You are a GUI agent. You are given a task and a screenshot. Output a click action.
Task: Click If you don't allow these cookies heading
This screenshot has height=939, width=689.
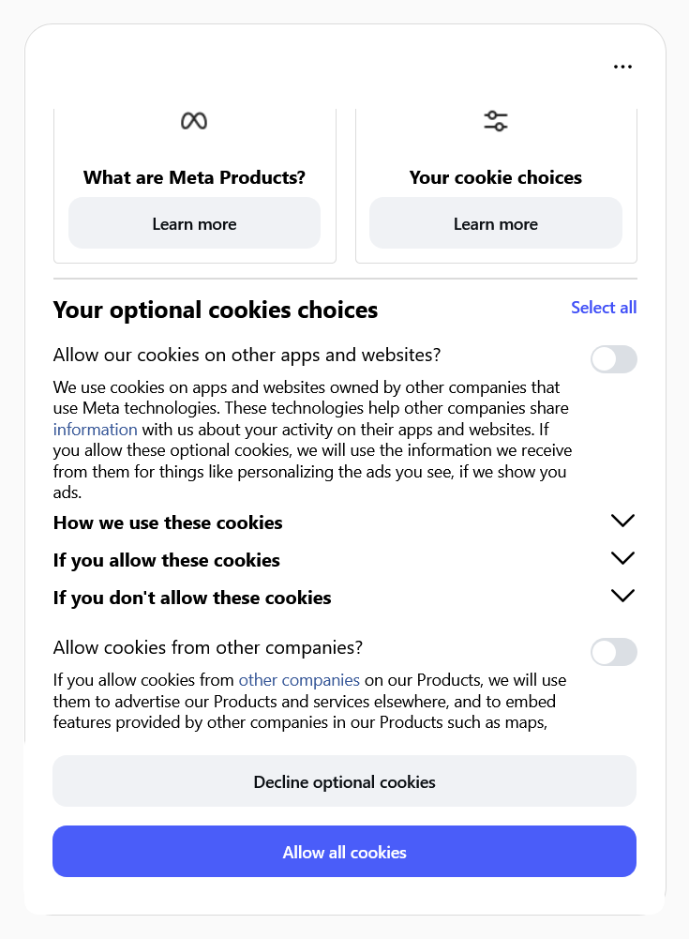192,598
